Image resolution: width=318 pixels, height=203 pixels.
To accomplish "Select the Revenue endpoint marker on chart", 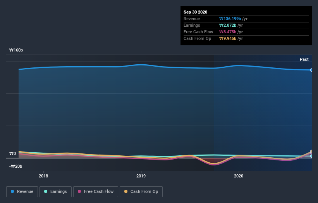I will [x=311, y=70].
